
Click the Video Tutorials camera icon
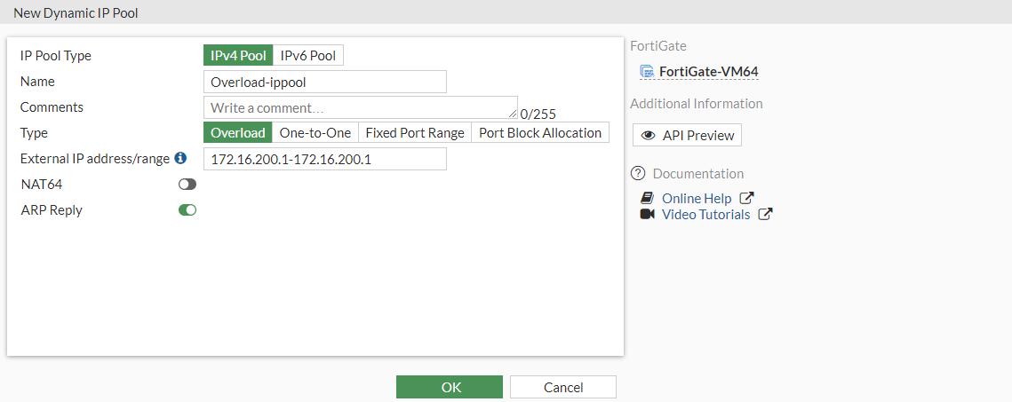647,215
